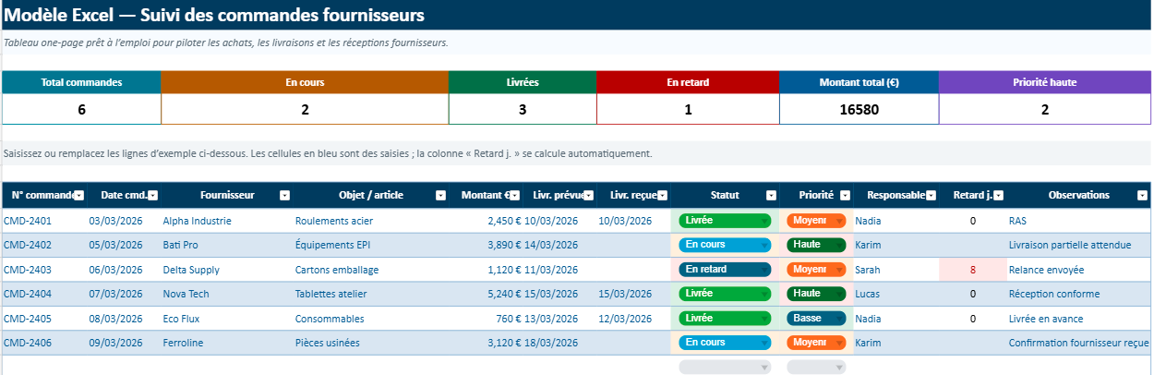Select the CMD-2401 order number cell

[x=28, y=221]
